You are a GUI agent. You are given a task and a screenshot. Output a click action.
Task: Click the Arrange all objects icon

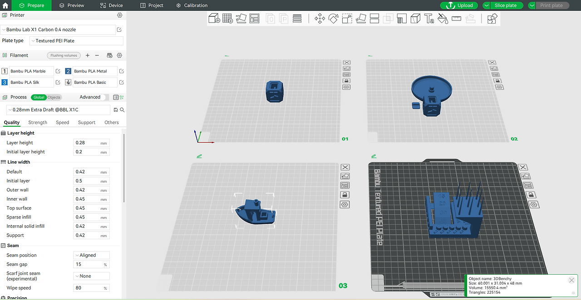pos(254,19)
